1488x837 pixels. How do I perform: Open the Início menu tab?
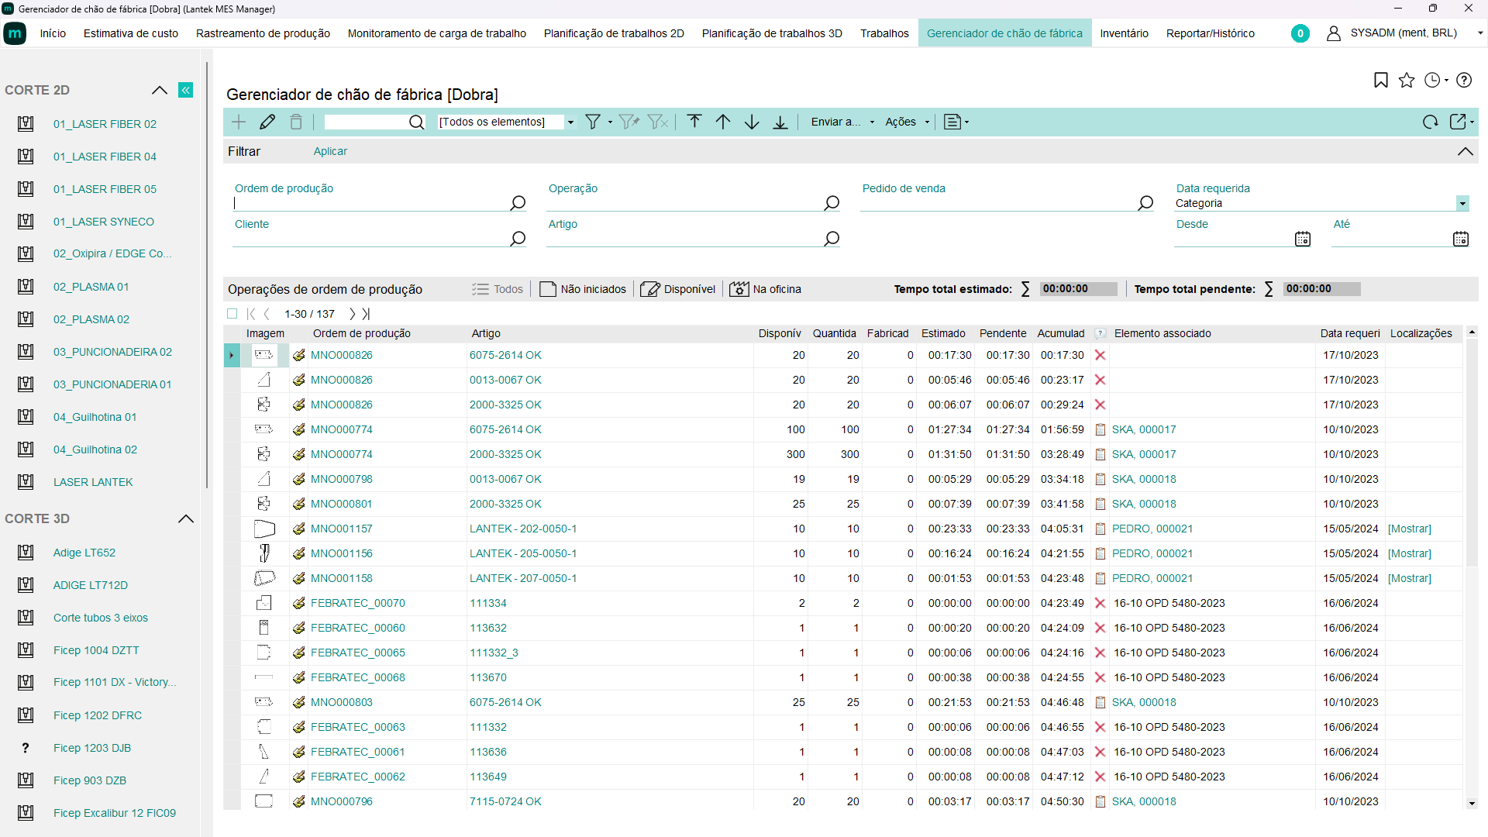pos(53,33)
